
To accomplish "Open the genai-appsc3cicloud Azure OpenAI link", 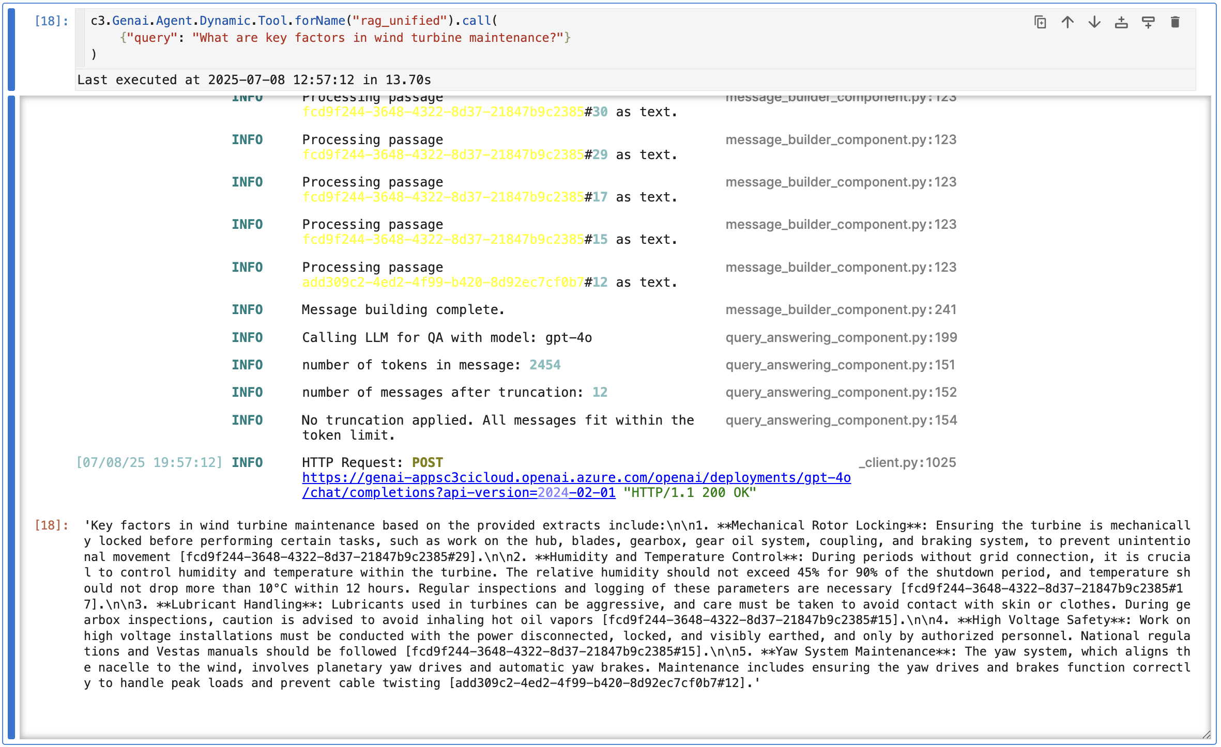I will 576,478.
